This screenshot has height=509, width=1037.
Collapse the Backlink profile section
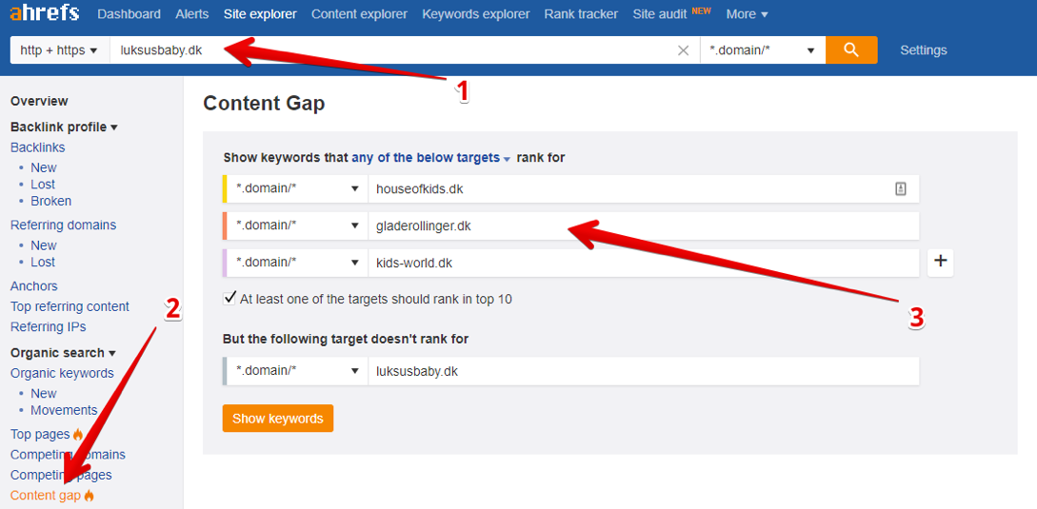click(x=64, y=127)
